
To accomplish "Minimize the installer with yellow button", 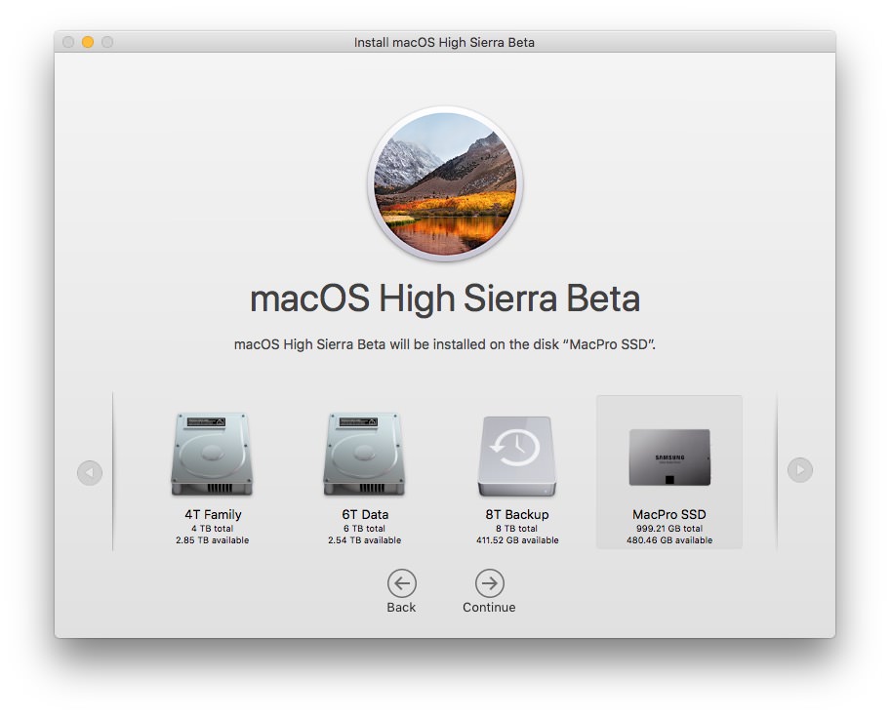I will pyautogui.click(x=88, y=42).
